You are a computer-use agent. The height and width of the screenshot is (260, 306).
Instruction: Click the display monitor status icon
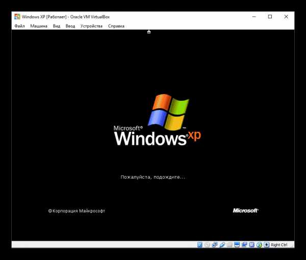[x=237, y=245]
